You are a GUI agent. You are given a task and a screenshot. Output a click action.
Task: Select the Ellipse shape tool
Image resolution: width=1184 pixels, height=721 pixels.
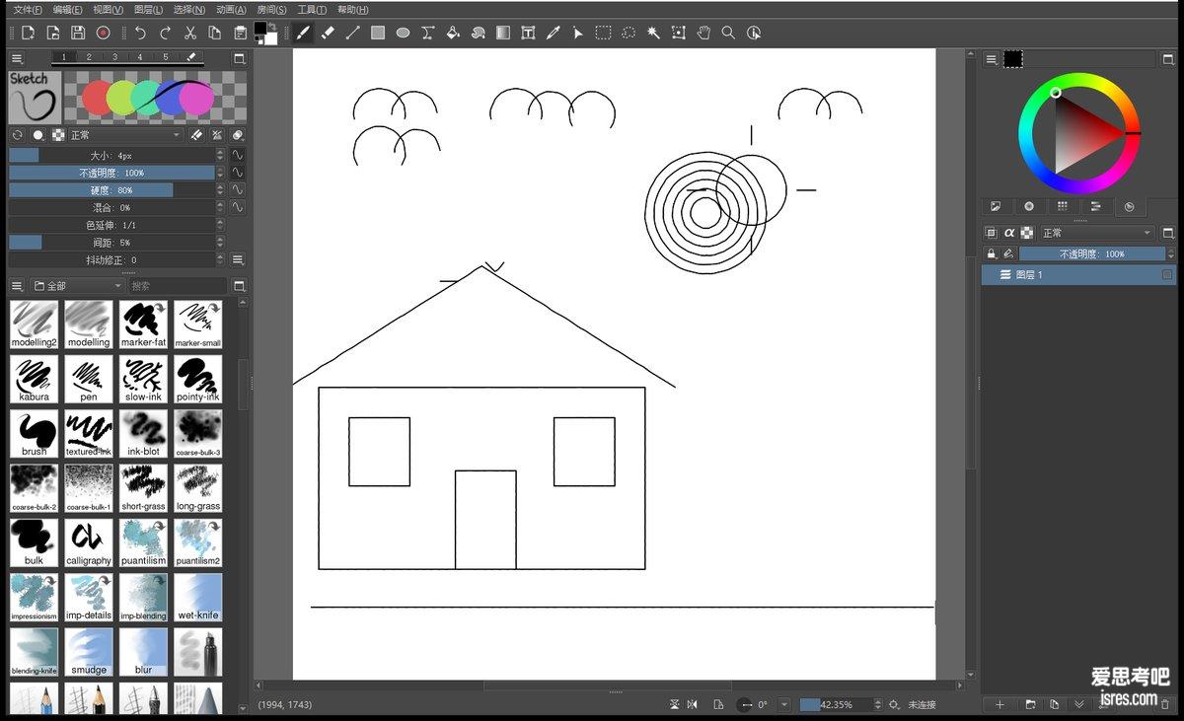403,33
